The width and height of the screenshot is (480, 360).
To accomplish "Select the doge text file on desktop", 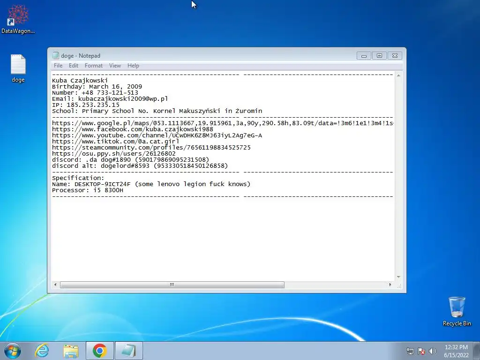I will click(18, 68).
